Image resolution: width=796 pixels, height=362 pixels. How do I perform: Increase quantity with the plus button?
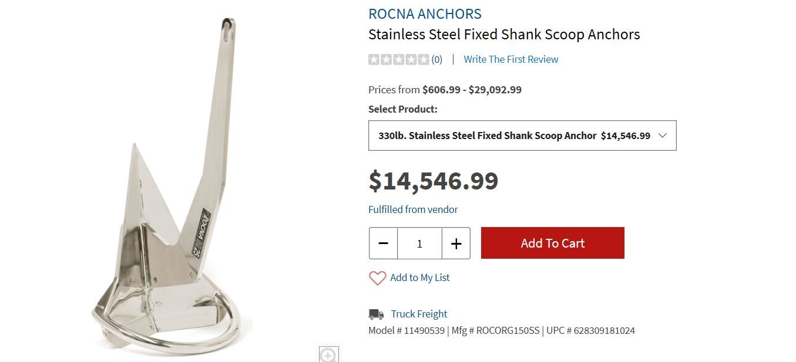coord(456,243)
